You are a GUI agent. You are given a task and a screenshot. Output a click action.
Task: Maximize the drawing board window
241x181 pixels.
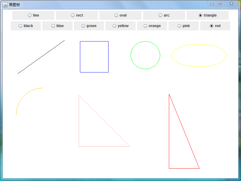click(220, 3)
